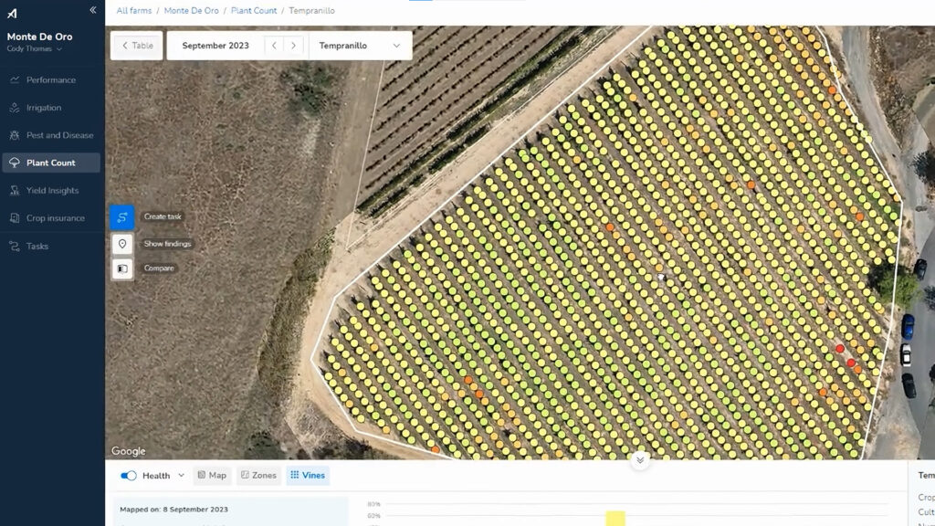Expand the bottom panel chevron

tap(640, 460)
